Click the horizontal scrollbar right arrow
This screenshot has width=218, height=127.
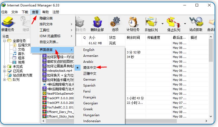206,121
